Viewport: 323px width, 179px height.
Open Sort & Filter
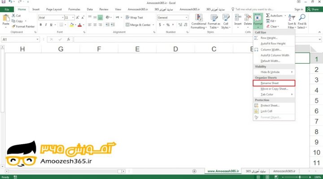coord(292,21)
